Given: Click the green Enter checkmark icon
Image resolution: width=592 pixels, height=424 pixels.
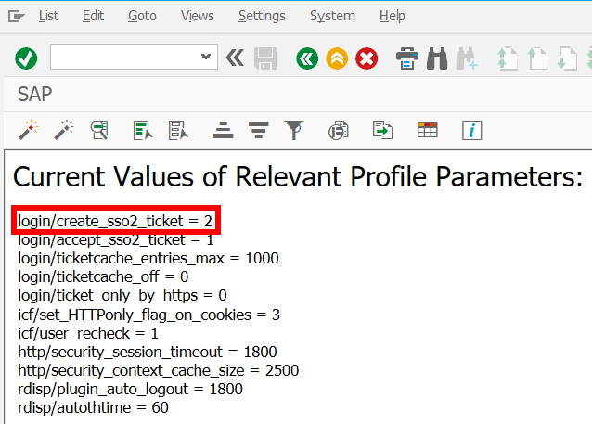Looking at the screenshot, I should pos(26,58).
